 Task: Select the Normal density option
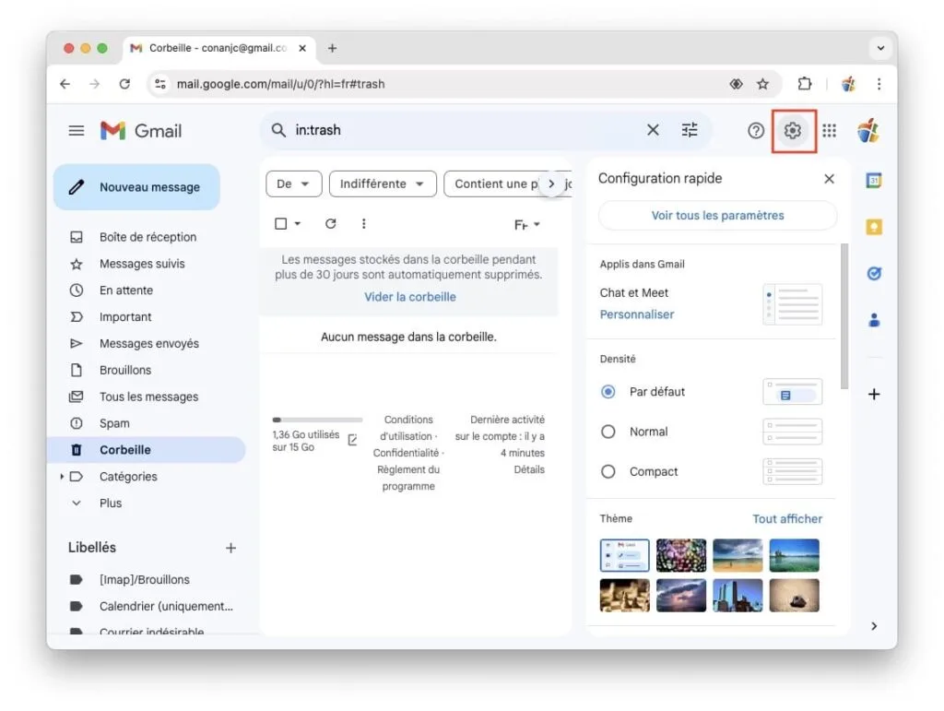tap(608, 432)
